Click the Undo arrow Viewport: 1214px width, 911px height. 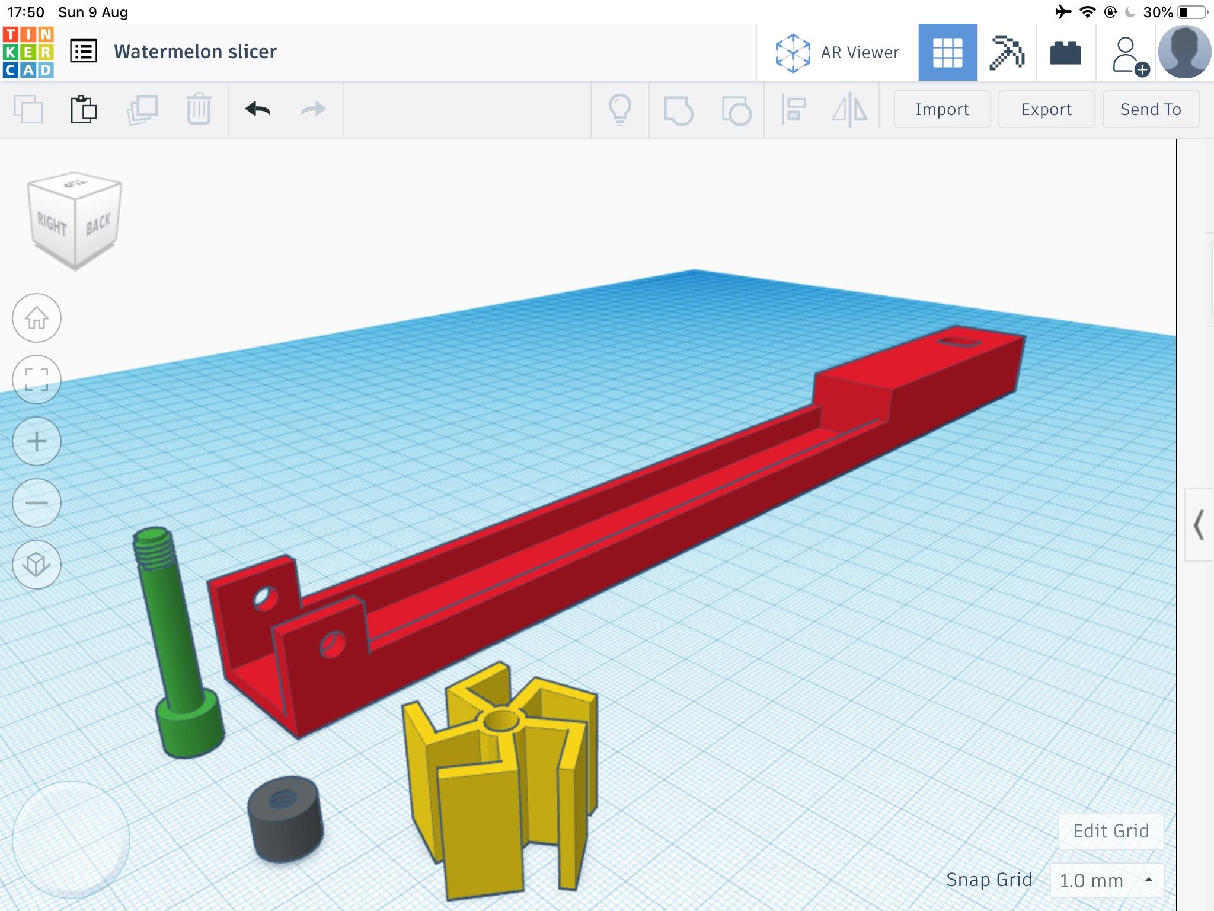[x=258, y=109]
